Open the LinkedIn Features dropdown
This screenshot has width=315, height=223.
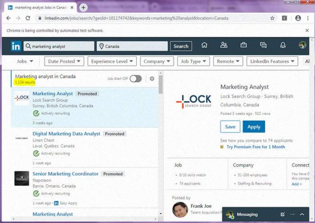[272, 61]
